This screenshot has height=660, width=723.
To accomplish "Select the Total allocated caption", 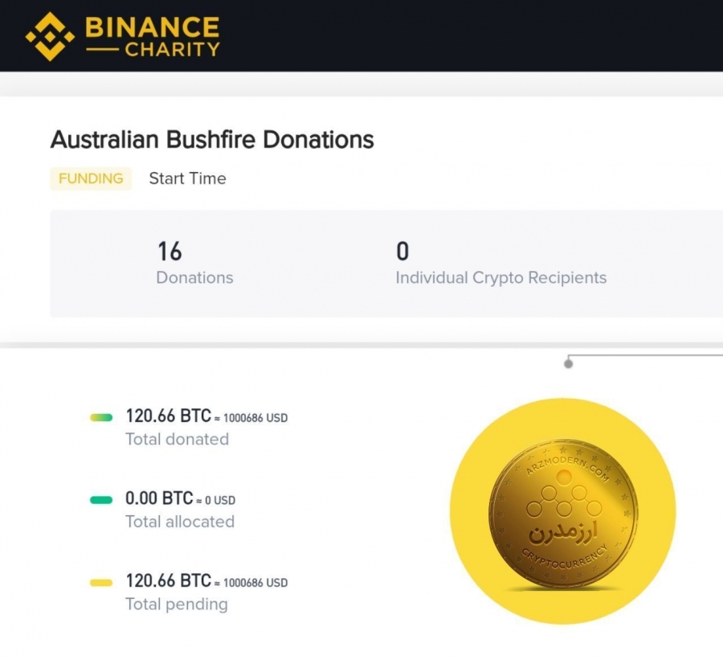I will tap(180, 522).
